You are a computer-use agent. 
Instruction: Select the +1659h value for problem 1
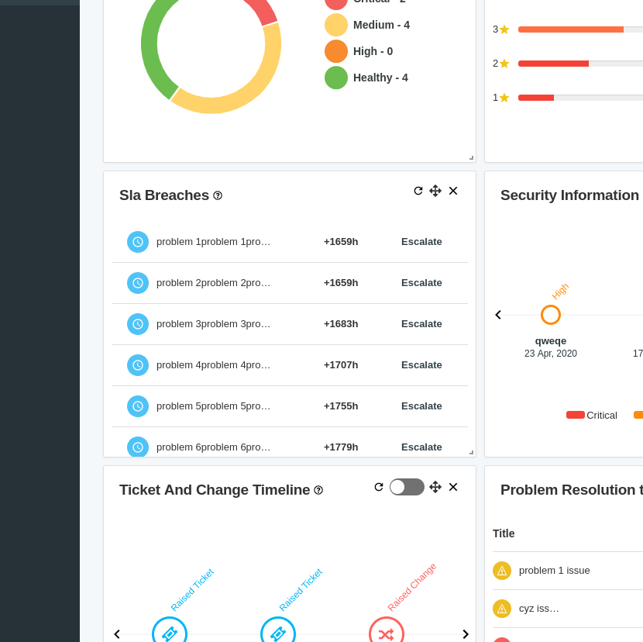(x=341, y=242)
